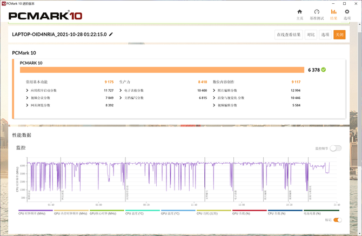Click the green valid-score checkmark icon
362x236 pixels.
[324, 70]
